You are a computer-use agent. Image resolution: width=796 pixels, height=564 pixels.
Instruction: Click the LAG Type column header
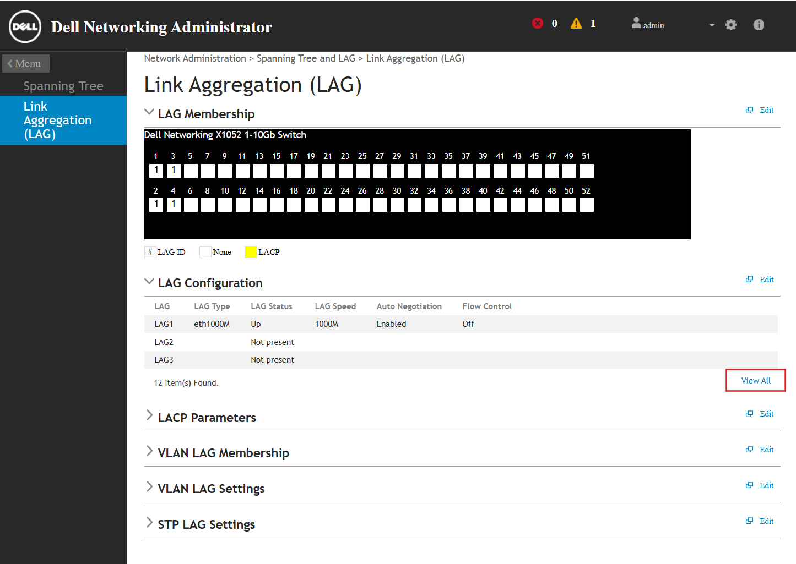(212, 306)
